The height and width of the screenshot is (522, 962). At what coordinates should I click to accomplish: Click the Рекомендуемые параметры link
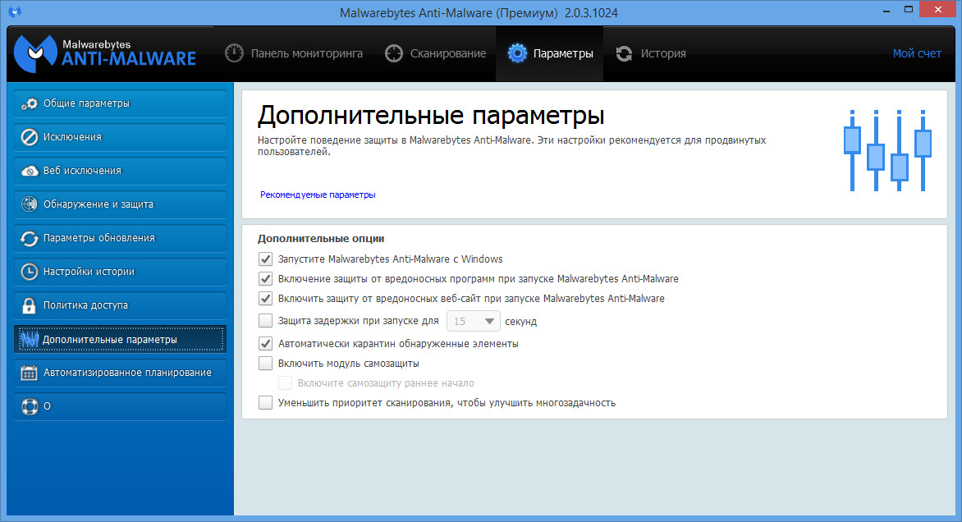[x=318, y=195]
